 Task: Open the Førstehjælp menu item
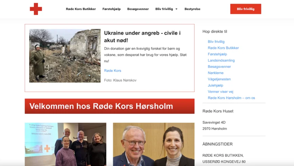[x=111, y=9]
